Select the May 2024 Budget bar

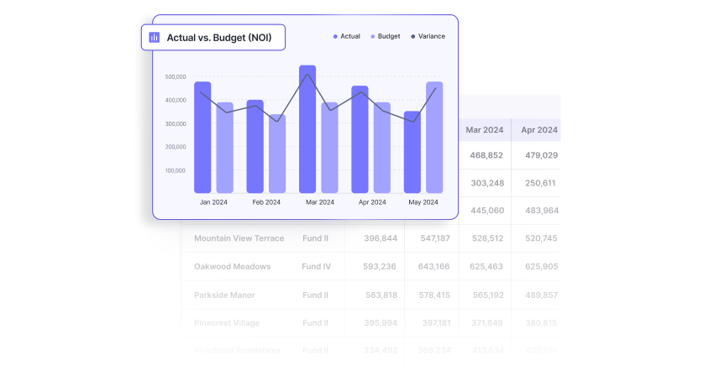point(434,138)
